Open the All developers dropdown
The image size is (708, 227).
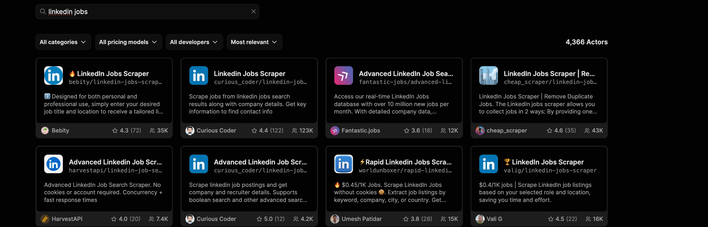click(194, 42)
